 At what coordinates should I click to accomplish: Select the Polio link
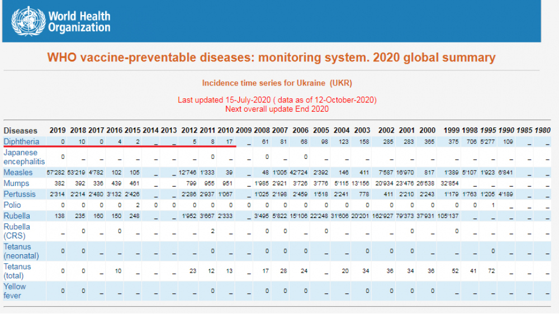tap(12, 205)
